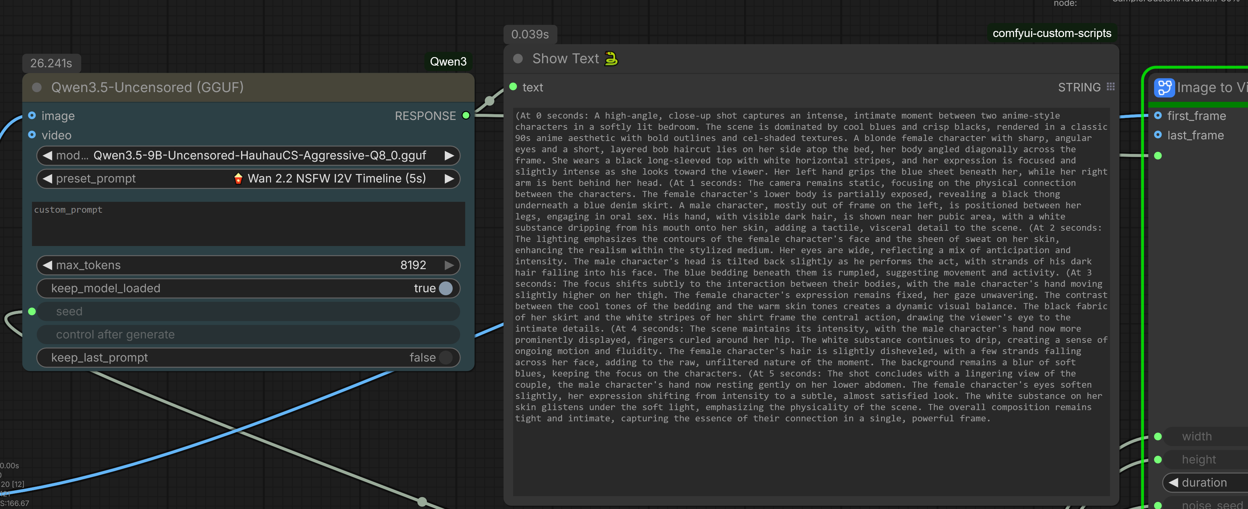Viewport: 1248px width, 509px height.
Task: Click the RESPONSE output socket
Action: 466,115
